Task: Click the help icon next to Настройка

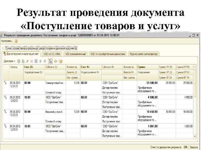Action: pyautogui.click(x=16, y=41)
